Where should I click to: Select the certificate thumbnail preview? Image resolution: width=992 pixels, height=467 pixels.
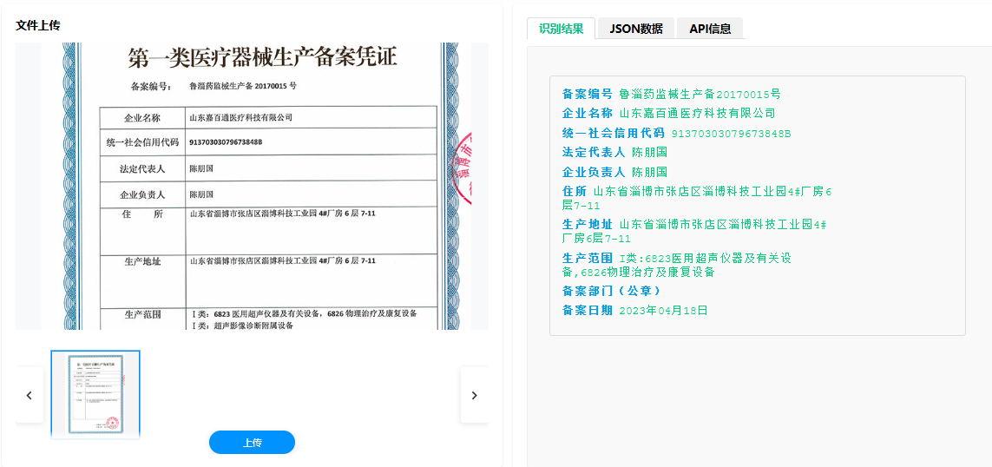pyautogui.click(x=95, y=393)
